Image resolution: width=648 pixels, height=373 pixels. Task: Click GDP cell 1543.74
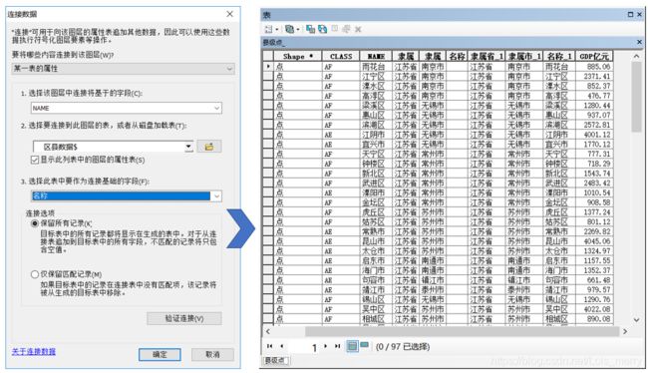pos(594,174)
